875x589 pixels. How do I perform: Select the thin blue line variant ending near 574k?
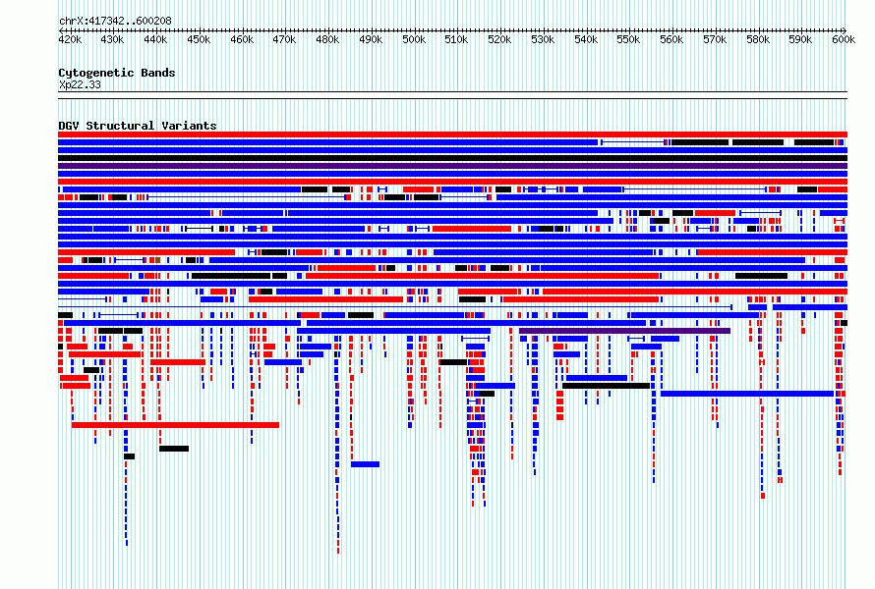coord(395,307)
